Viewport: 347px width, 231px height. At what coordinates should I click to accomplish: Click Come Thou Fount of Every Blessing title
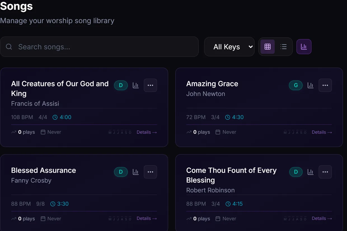pyautogui.click(x=231, y=175)
